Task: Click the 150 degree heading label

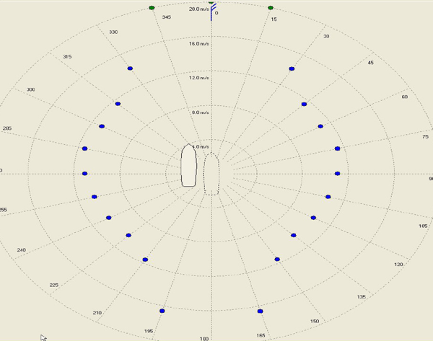Action: click(x=315, y=321)
